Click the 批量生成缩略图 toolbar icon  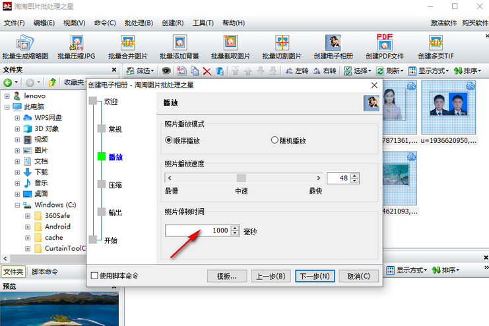pyautogui.click(x=25, y=43)
